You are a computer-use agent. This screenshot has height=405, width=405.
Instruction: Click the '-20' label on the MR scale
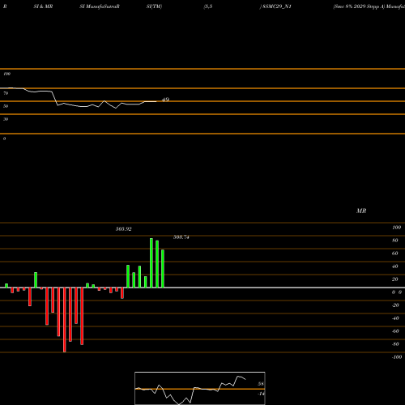395,305
